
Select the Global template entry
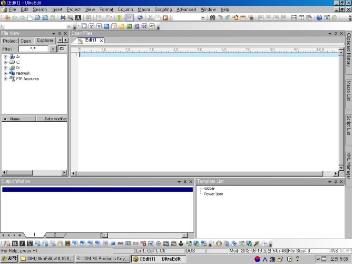(209, 188)
